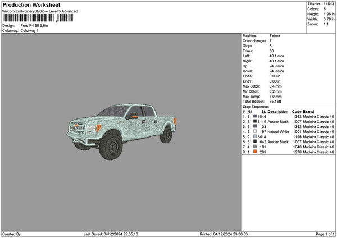Click the Zoom value '1:1'
The height and width of the screenshot is (238, 337).
point(326,24)
